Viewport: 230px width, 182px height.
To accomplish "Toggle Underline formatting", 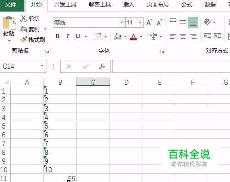I will coord(78,36).
